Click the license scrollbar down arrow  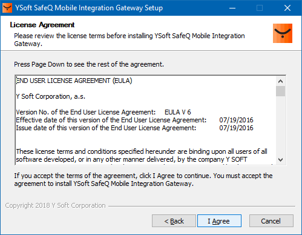(280, 160)
